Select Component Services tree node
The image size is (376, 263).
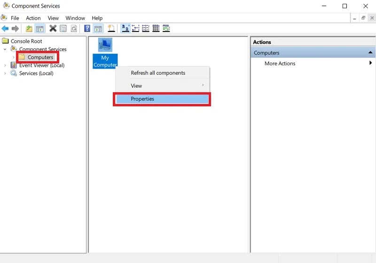click(x=43, y=49)
